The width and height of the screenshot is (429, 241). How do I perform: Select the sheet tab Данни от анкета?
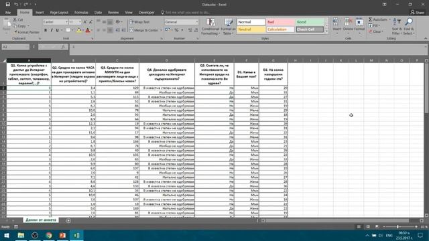(x=41, y=220)
